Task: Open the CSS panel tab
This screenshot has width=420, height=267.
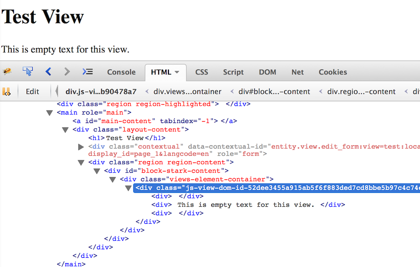Action: coord(202,72)
